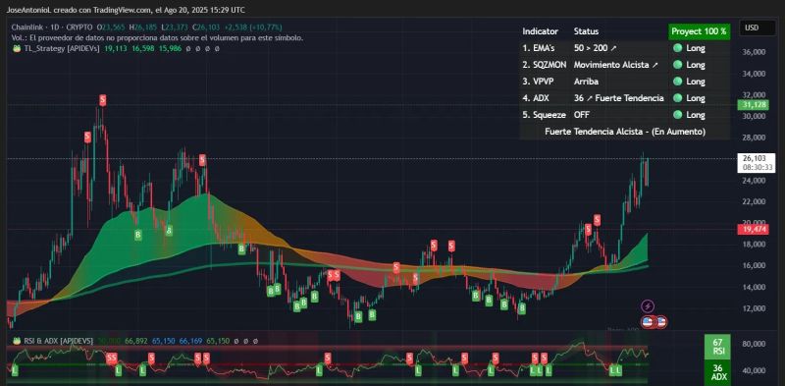
Task: Click the '4. ADX' row label
Action: click(x=536, y=98)
